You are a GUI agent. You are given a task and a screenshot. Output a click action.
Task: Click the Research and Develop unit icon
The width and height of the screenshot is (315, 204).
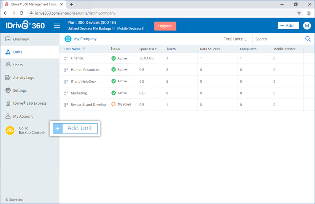(66, 105)
